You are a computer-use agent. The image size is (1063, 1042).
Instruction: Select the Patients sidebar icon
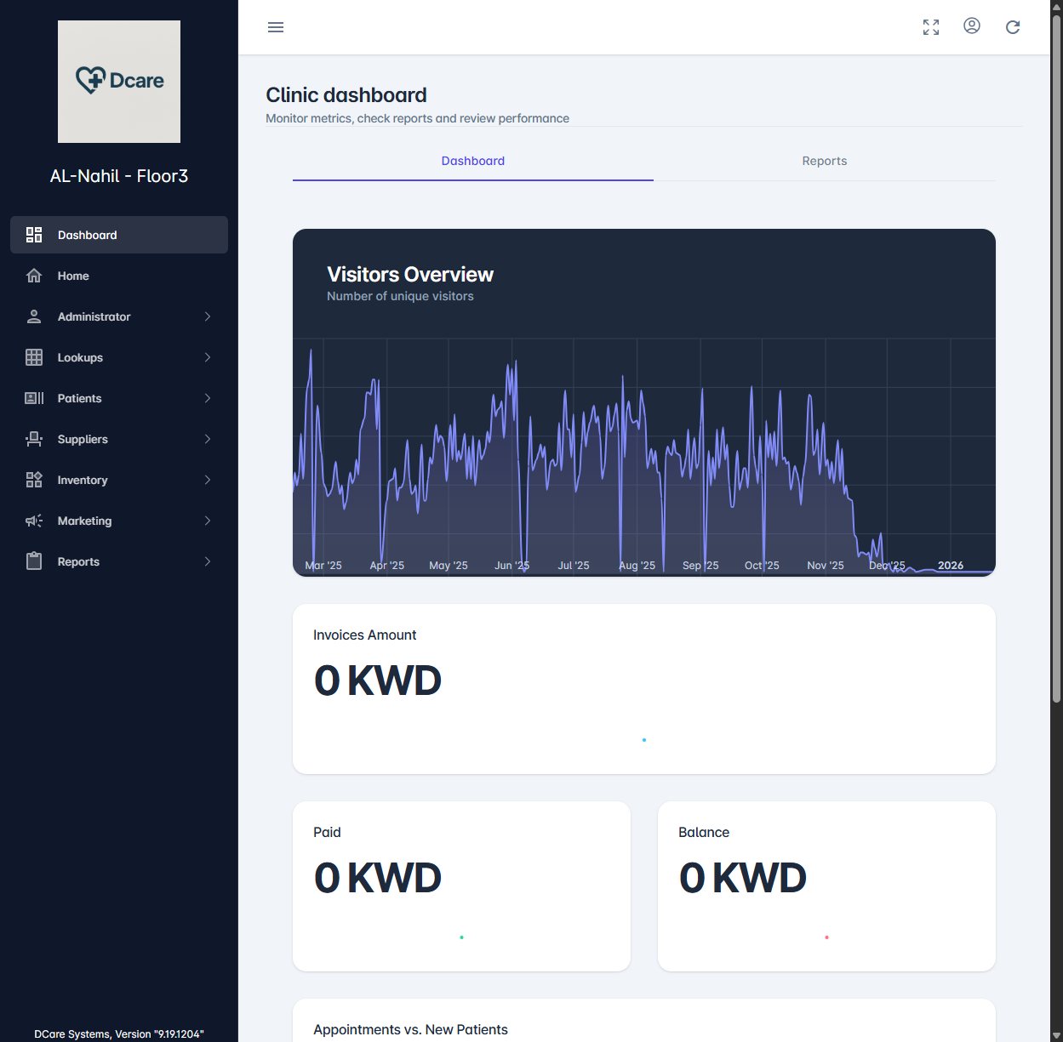34,398
